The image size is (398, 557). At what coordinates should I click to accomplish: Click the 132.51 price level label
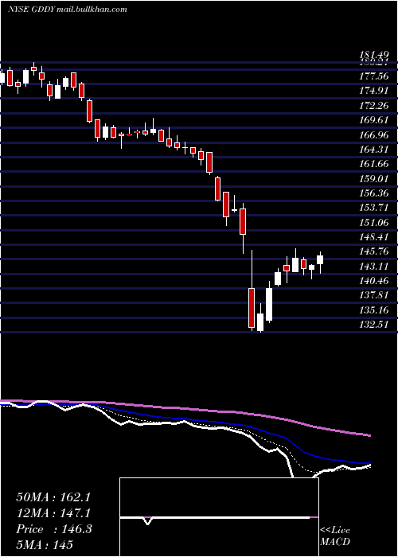[x=374, y=325]
